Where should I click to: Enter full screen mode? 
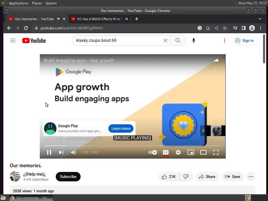point(216,152)
